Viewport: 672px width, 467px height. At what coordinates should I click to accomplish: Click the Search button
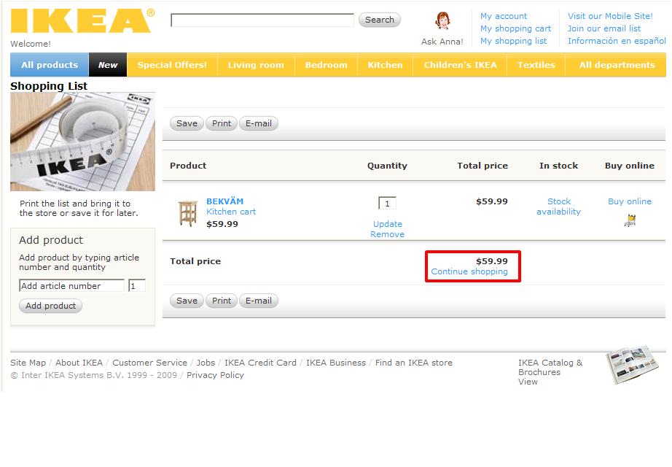click(x=379, y=20)
